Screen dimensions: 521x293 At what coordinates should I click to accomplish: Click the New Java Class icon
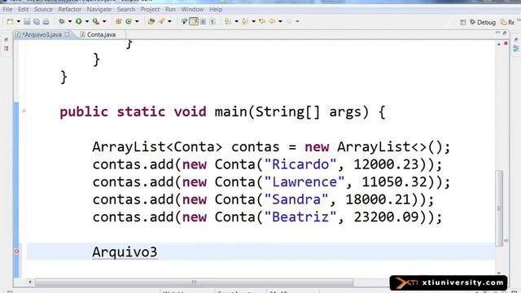(x=129, y=22)
